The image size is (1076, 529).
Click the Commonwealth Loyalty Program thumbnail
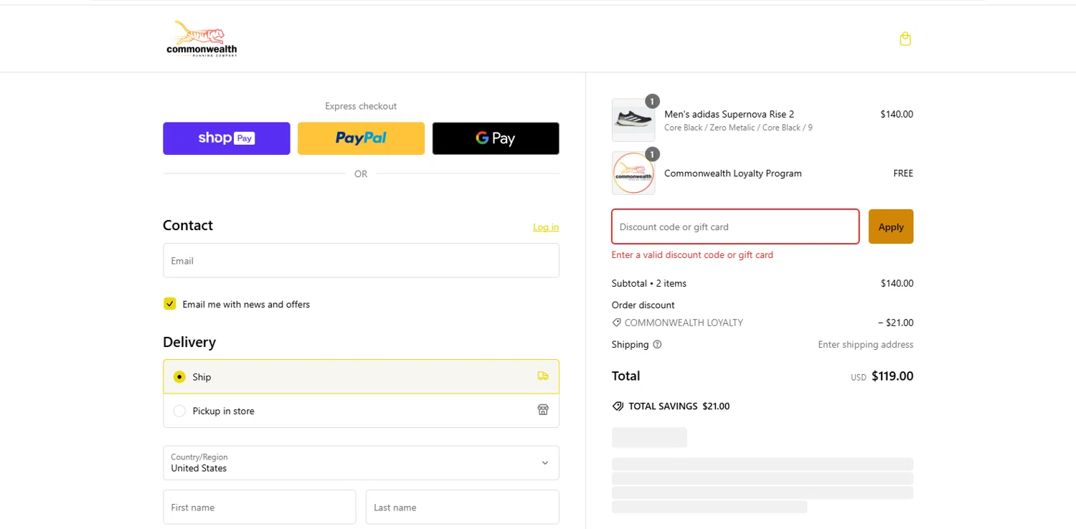(x=633, y=173)
